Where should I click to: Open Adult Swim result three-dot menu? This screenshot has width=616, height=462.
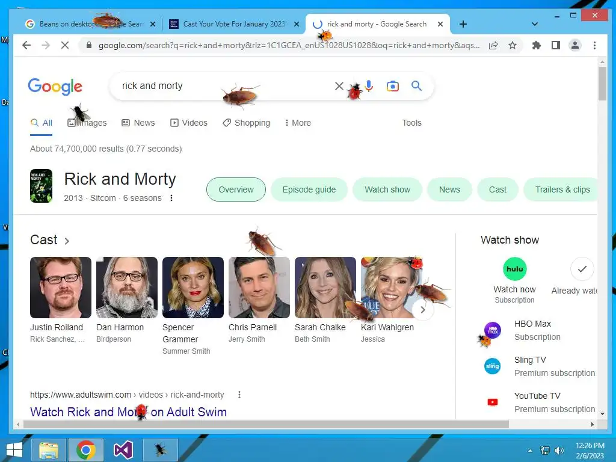pos(239,395)
